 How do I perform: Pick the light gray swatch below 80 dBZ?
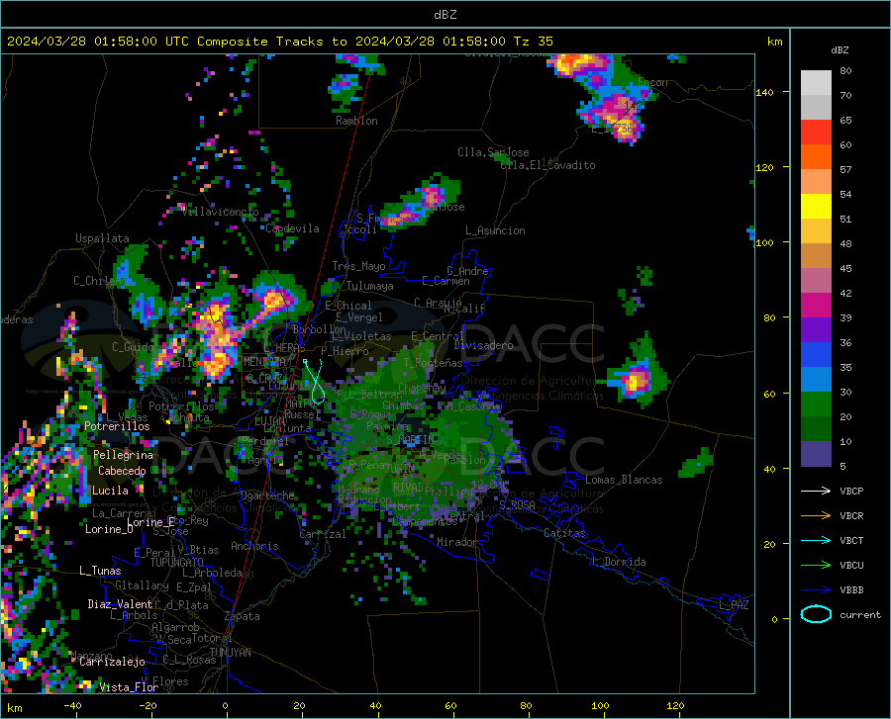816,83
